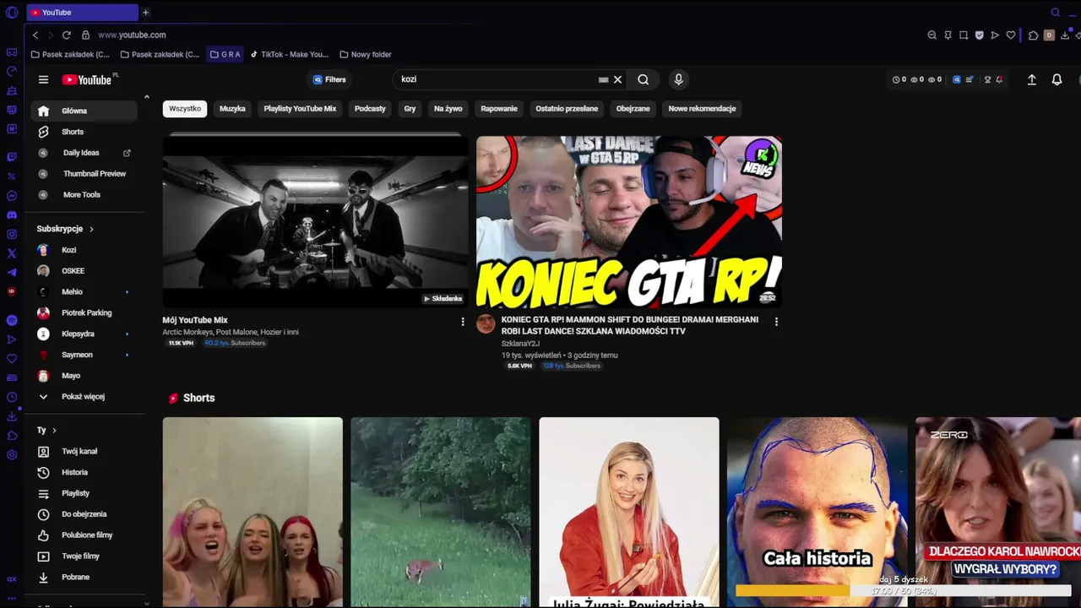Open Spotify player in the browser sidebar
The height and width of the screenshot is (608, 1081).
pyautogui.click(x=12, y=320)
